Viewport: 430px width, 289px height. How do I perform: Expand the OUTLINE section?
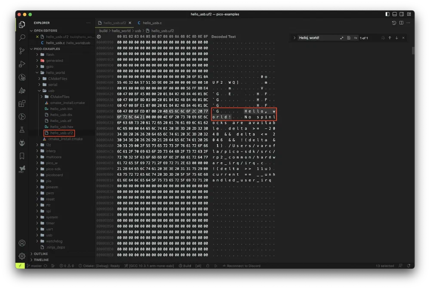[x=41, y=254]
